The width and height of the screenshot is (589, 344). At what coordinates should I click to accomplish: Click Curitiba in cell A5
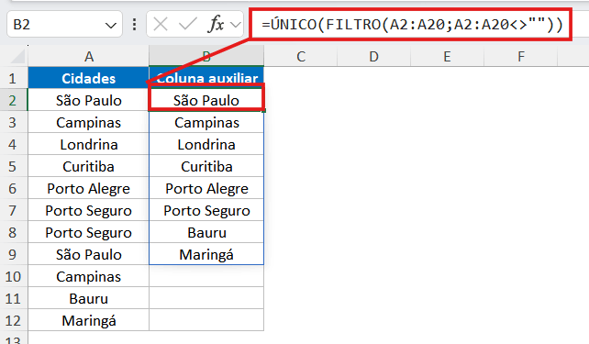(89, 166)
